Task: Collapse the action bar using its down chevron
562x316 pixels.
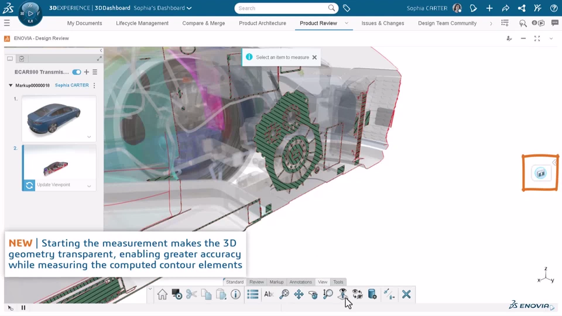Action: tap(150, 288)
